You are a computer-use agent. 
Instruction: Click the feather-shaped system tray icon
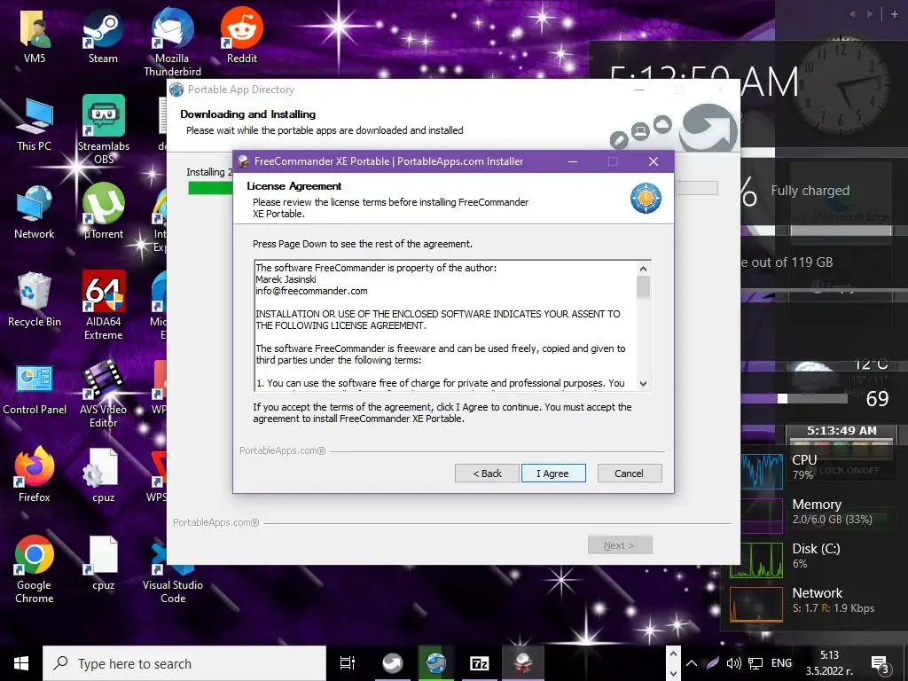point(712,663)
